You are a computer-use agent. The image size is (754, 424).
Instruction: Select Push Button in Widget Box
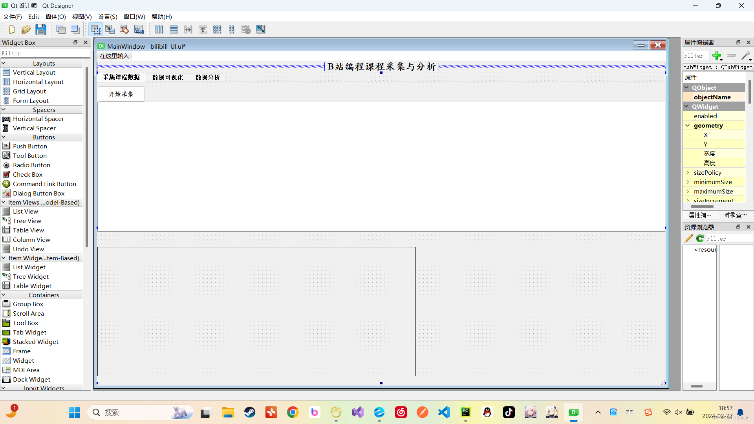click(x=30, y=146)
